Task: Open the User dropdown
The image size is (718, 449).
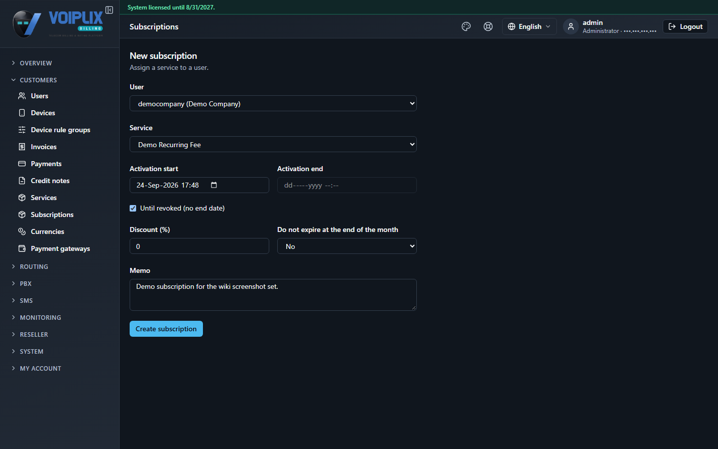Action: pos(273,103)
